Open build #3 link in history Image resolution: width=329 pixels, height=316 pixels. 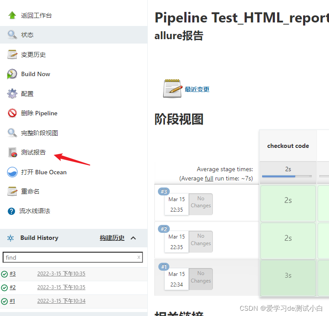[12, 274]
